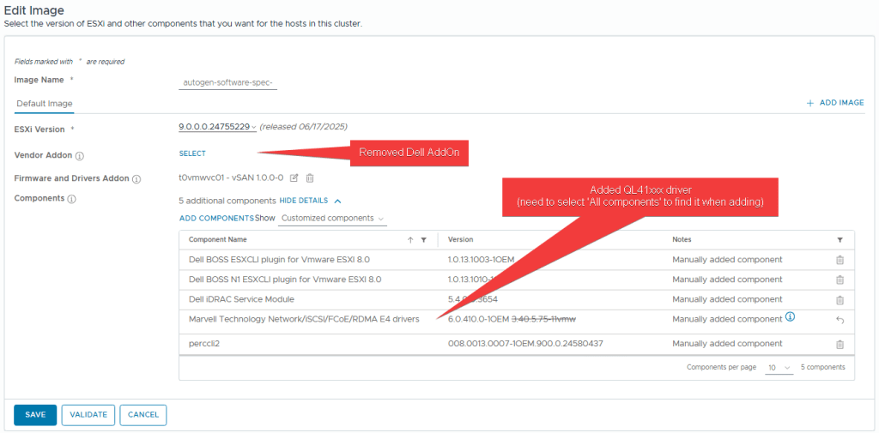Screen dimensions: 879x433
Task: Filter the Notes column
Action: pos(840,240)
